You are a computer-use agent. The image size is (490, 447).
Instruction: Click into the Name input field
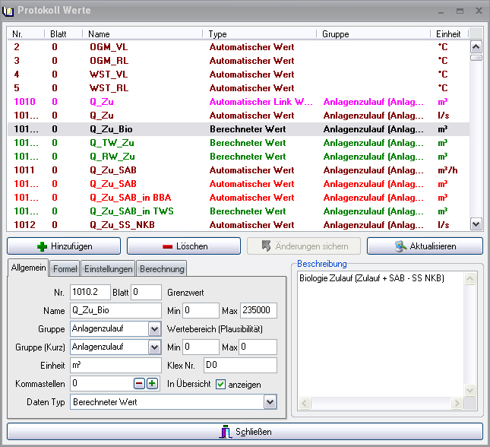[x=115, y=310]
